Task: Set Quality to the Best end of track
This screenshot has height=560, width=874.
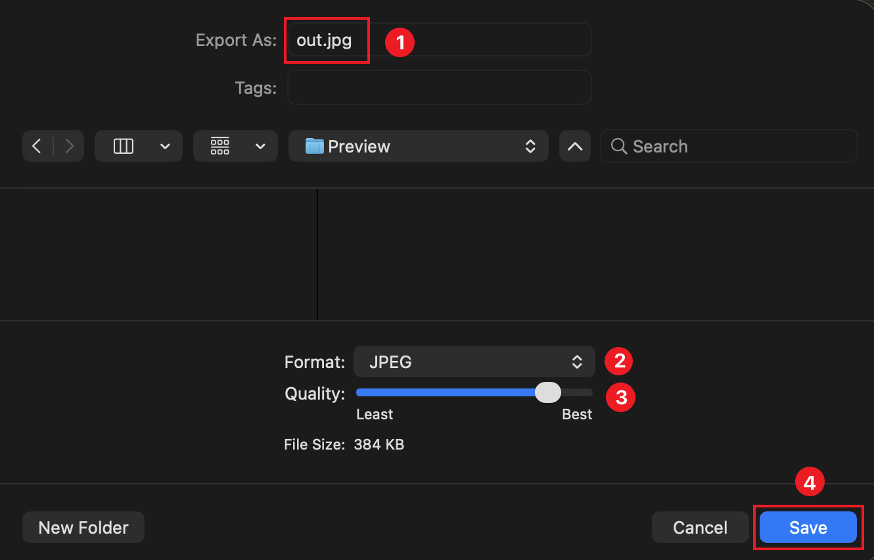Action: (x=589, y=392)
